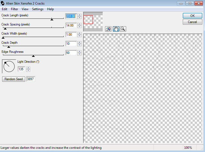
Task: Confirm with the OK button
Action: pos(192,16)
